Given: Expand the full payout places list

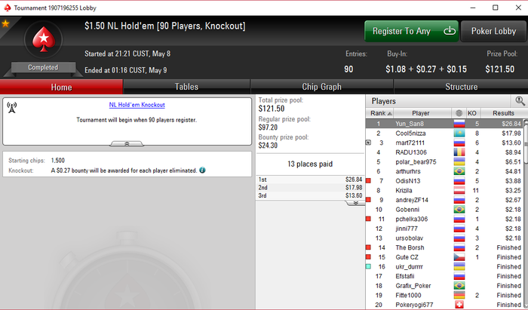Looking at the screenshot, I should coord(355,203).
